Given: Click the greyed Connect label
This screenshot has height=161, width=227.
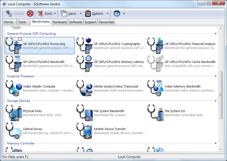Looking at the screenshot, I should click(x=19, y=14).
